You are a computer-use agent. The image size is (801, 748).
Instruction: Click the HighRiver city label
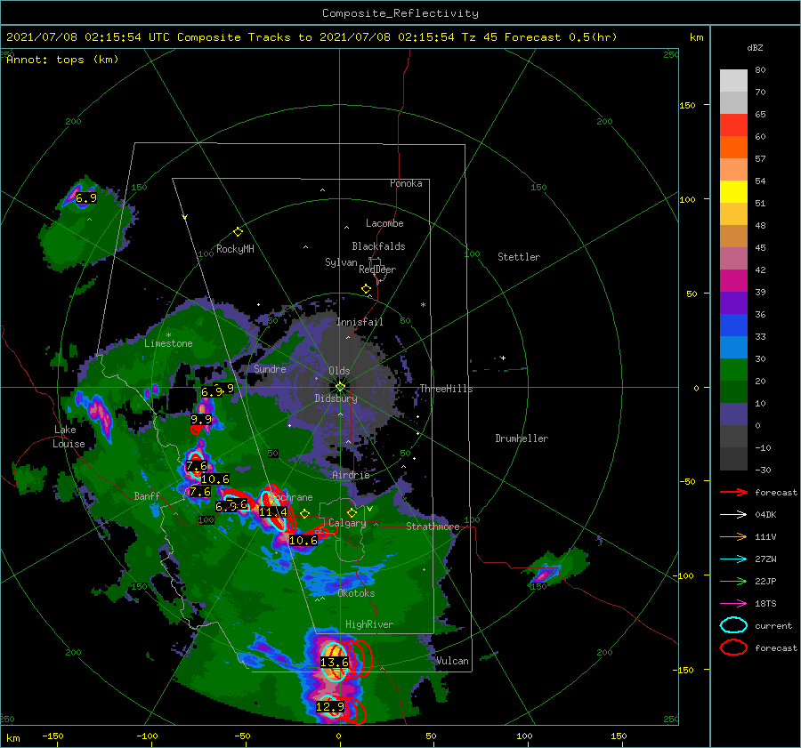(369, 624)
